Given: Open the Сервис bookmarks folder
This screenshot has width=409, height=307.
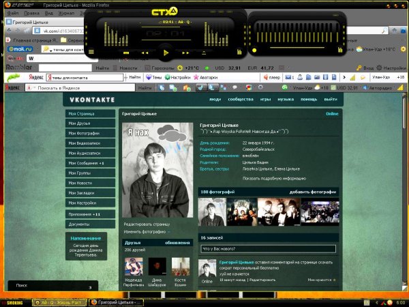Looking at the screenshot, I should point(72,40).
